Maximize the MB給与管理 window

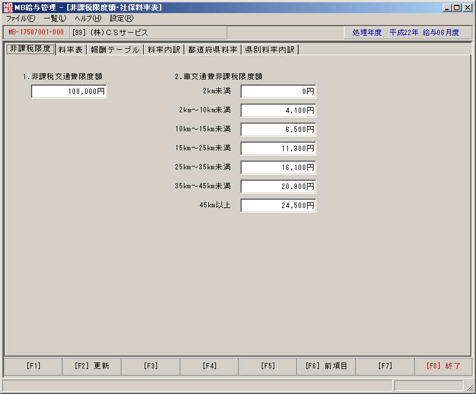tap(456, 8)
